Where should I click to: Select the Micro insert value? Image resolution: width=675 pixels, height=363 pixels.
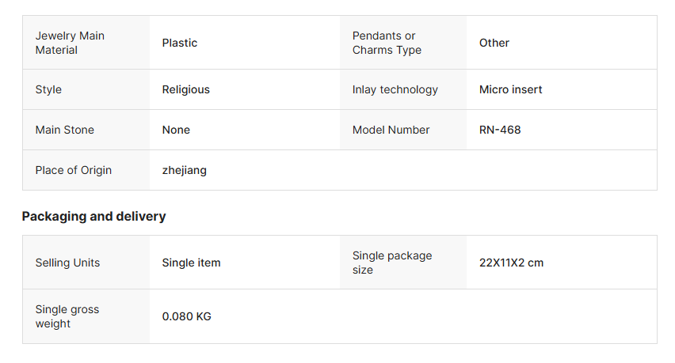pos(511,89)
